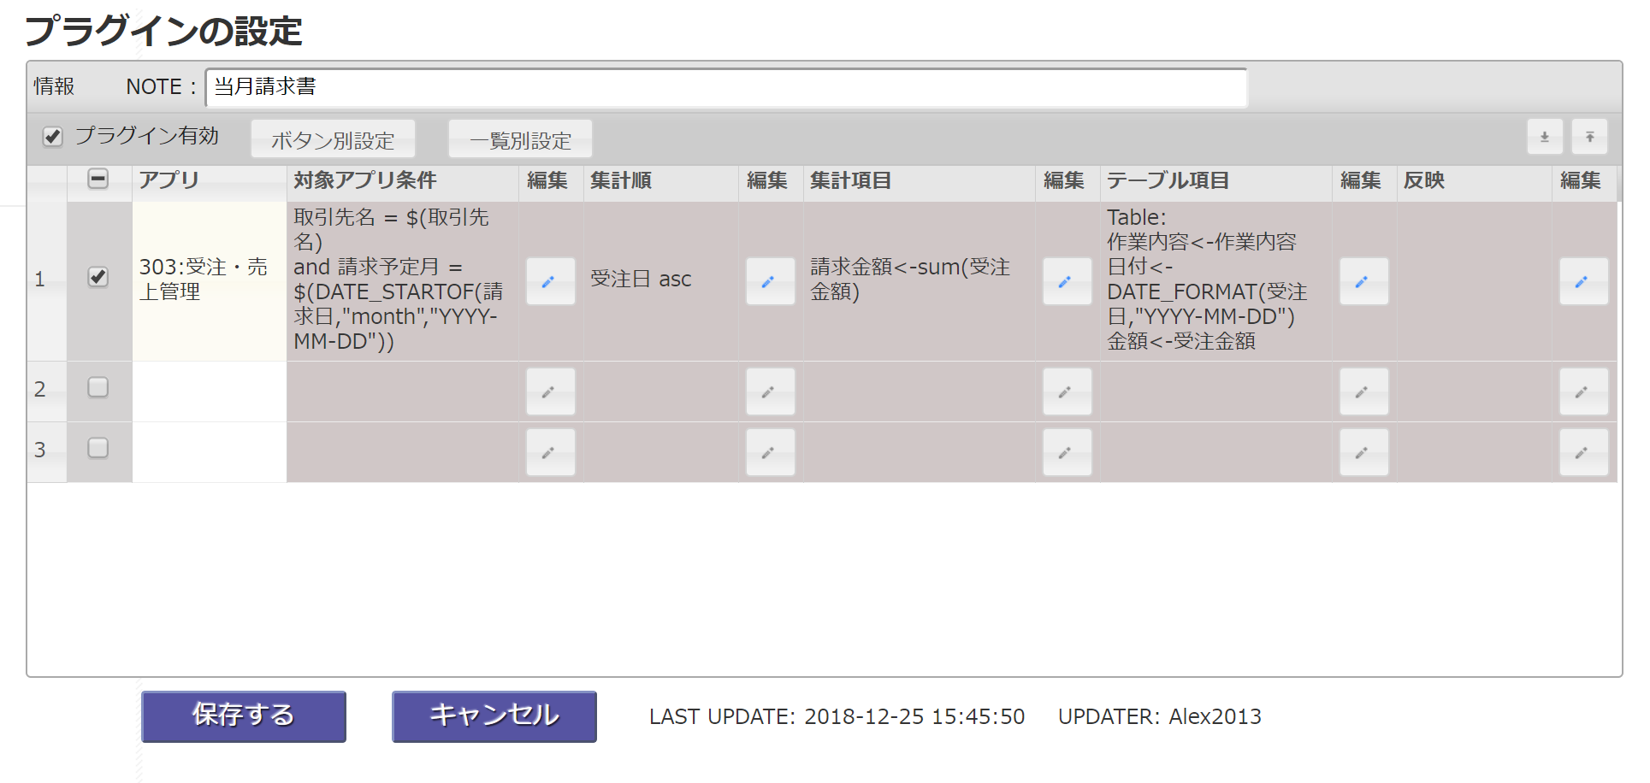Open the 対象アプリ条件 edit pencil for row 1
Viewport: 1650px width, 783px height.
click(550, 281)
